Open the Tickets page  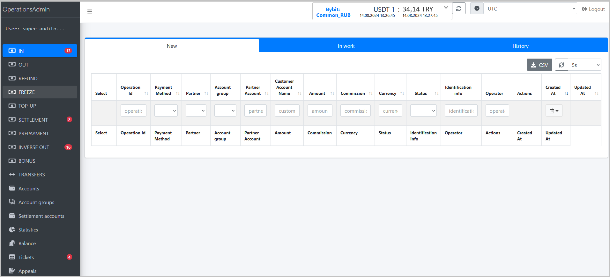click(40, 257)
